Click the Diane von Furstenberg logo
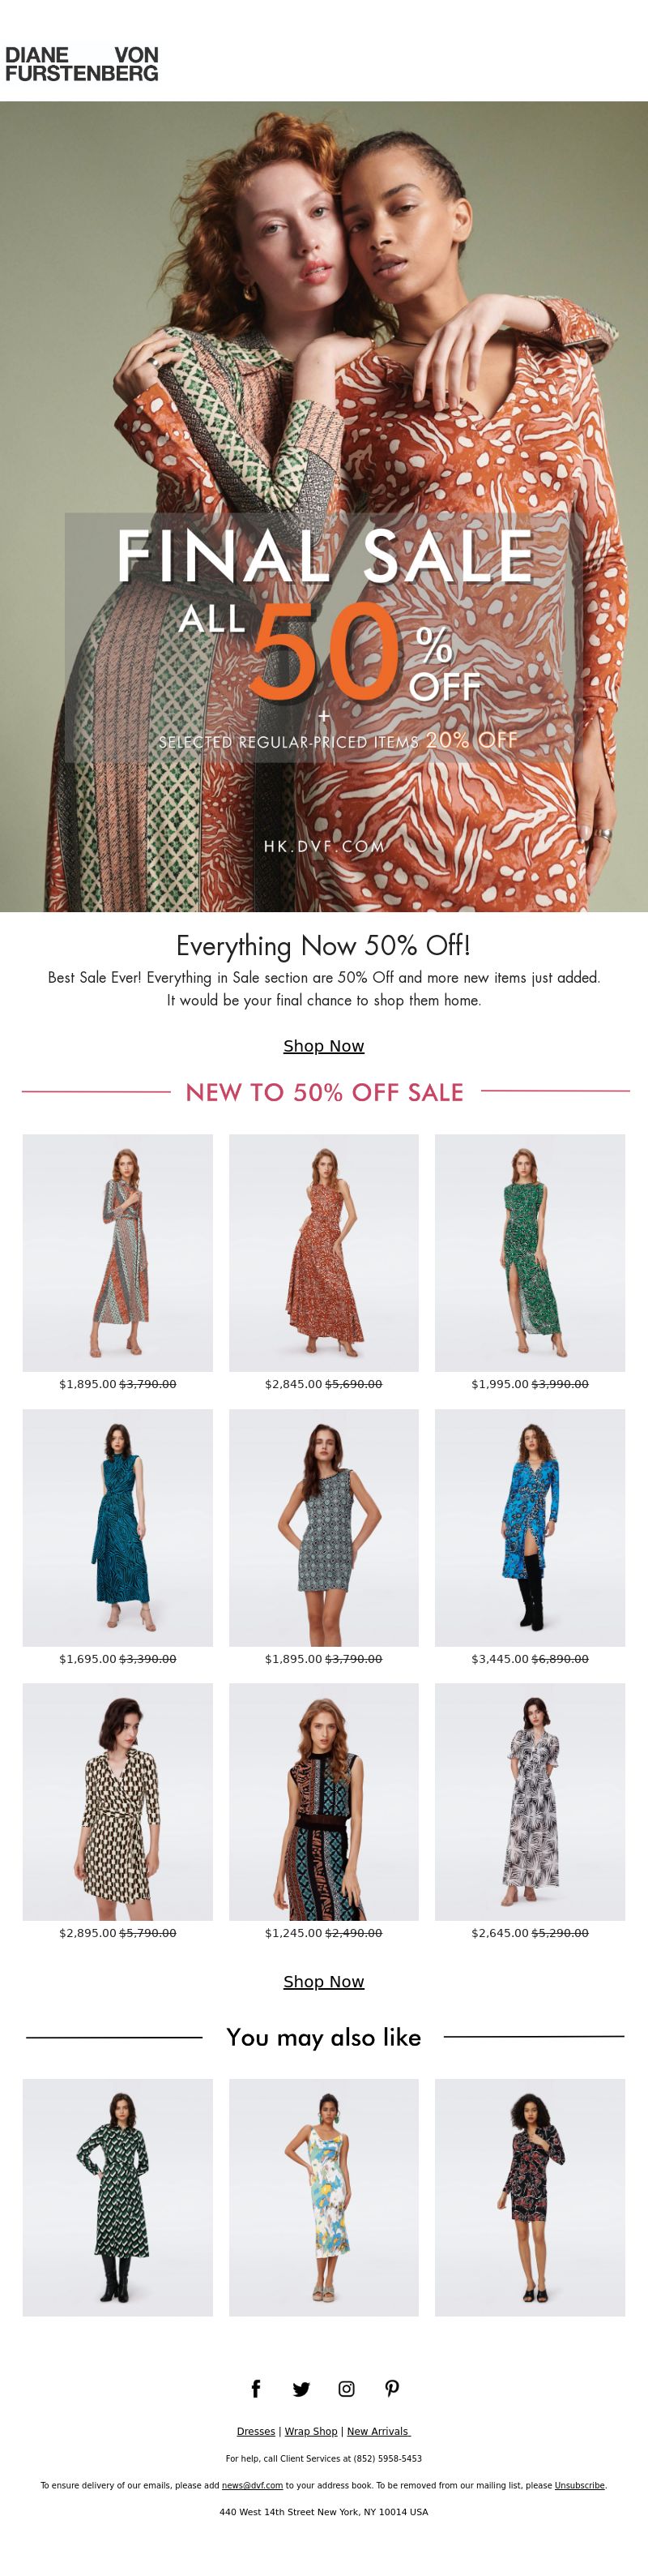Screen dimensions: 648x2576 pyautogui.click(x=82, y=64)
